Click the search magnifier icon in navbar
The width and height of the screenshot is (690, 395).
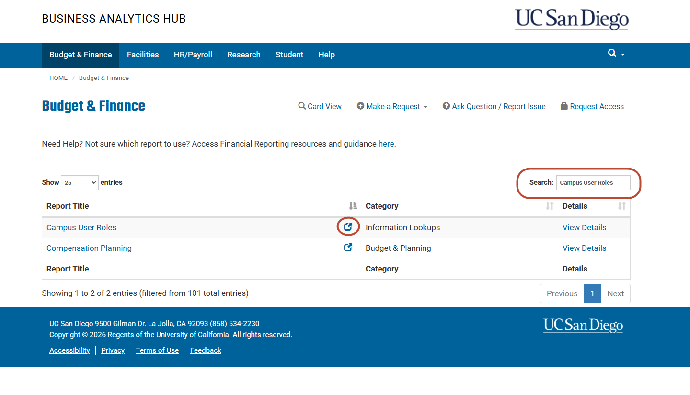click(612, 54)
